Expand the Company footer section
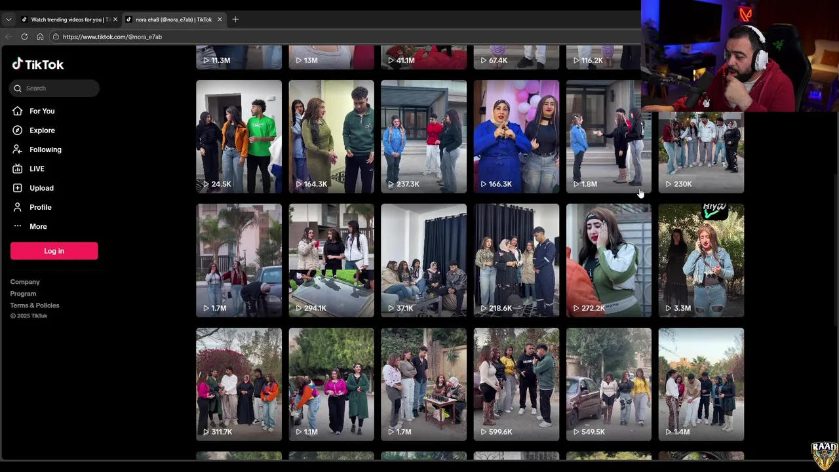This screenshot has width=839, height=472. [x=25, y=282]
